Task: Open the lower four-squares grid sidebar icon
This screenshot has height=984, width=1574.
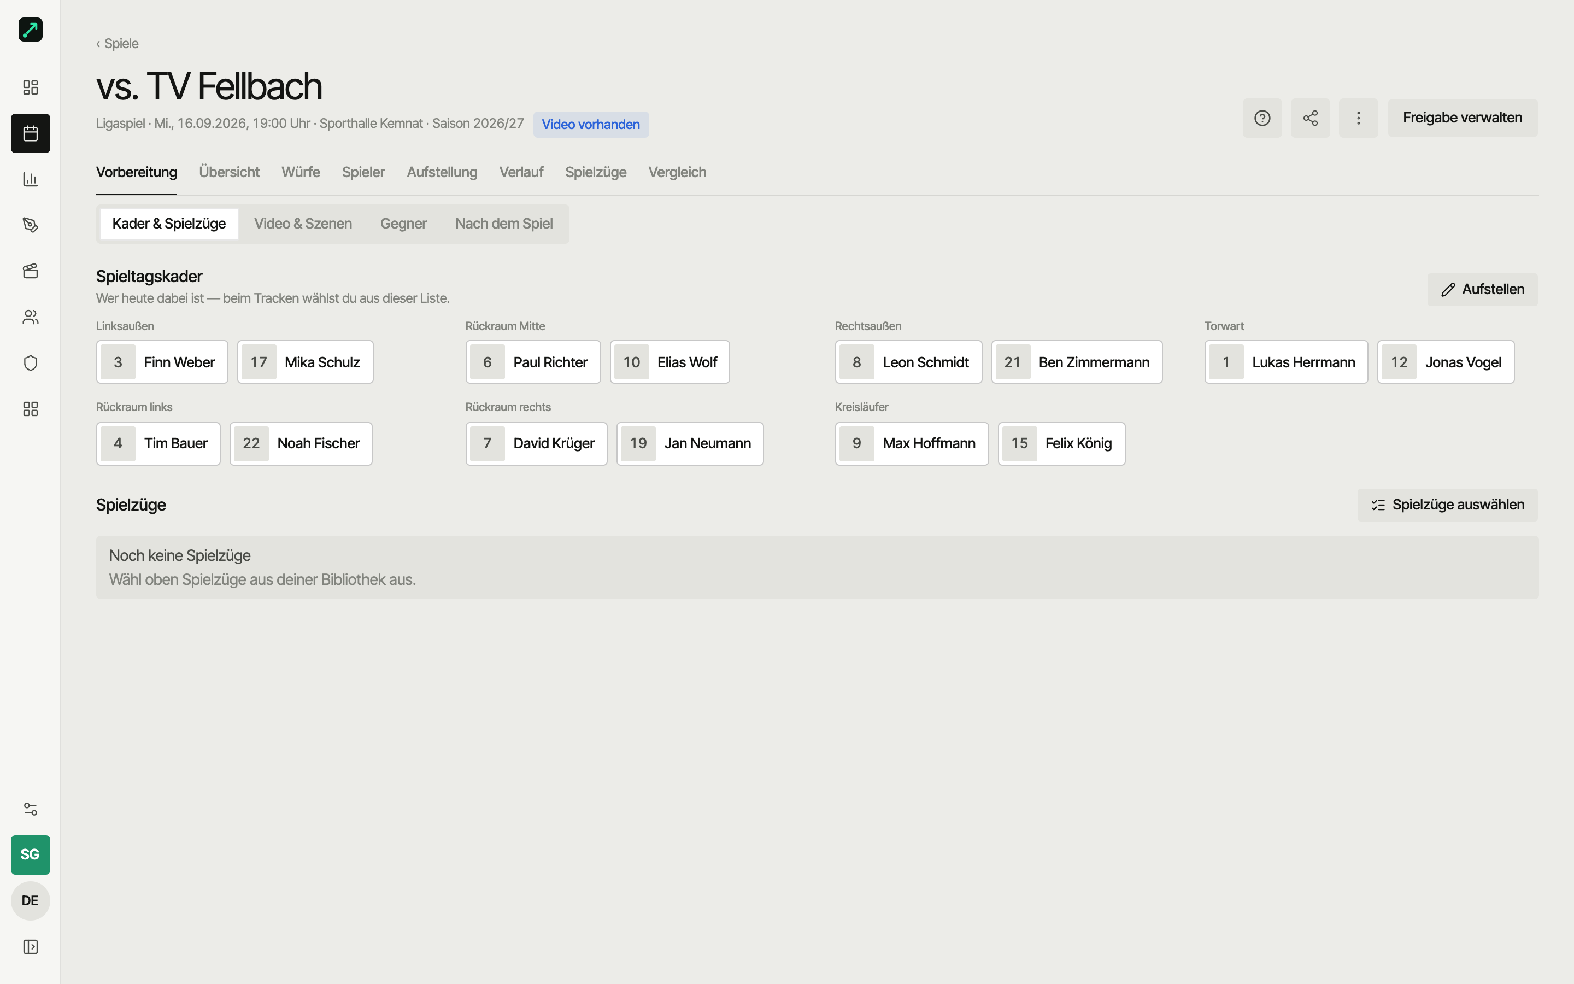Action: click(x=30, y=409)
